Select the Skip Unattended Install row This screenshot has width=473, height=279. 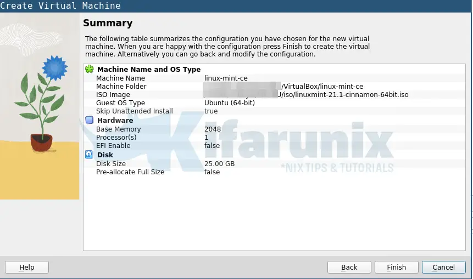point(134,111)
